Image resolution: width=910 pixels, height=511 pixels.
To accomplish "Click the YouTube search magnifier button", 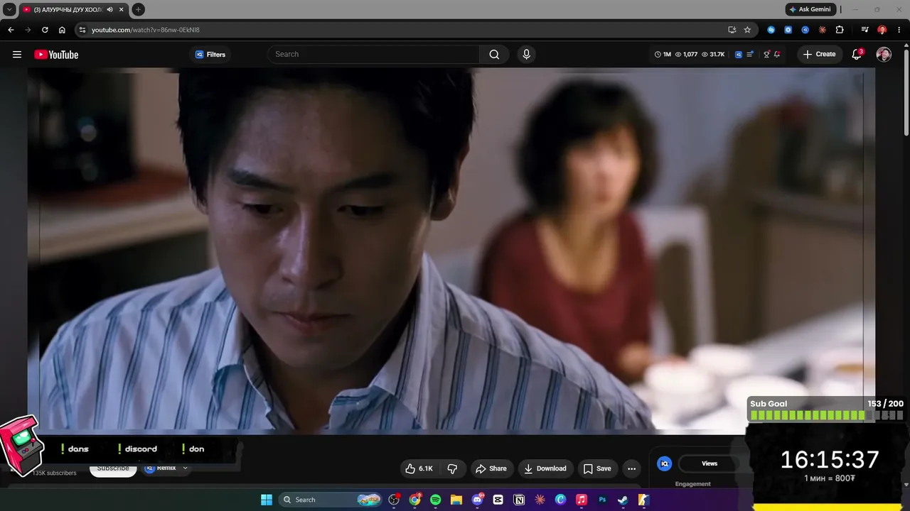I will coord(494,55).
